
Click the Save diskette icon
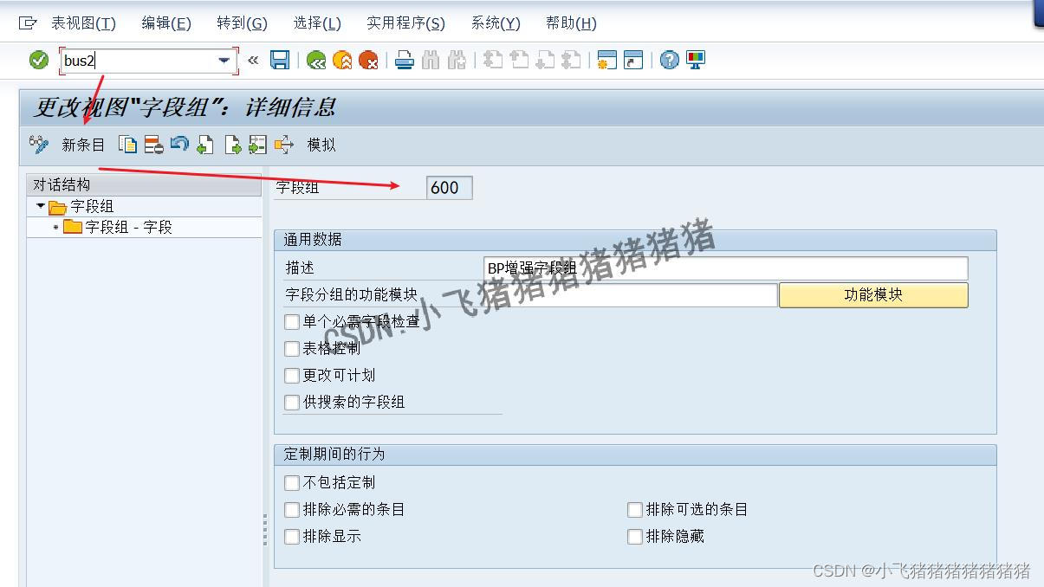pyautogui.click(x=280, y=60)
